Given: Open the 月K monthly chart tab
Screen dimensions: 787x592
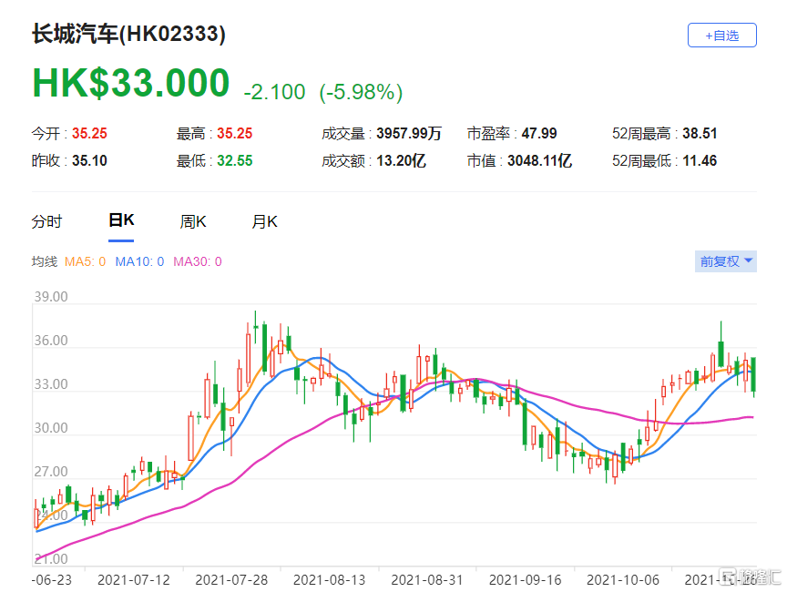Looking at the screenshot, I should tap(264, 221).
